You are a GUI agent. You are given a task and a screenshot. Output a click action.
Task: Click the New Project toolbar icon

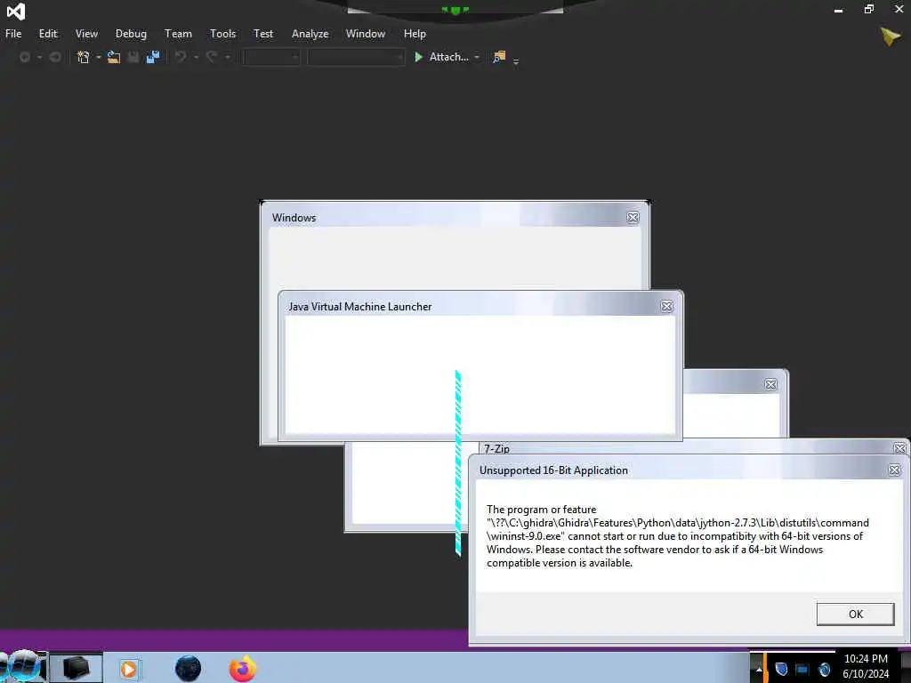pyautogui.click(x=83, y=57)
